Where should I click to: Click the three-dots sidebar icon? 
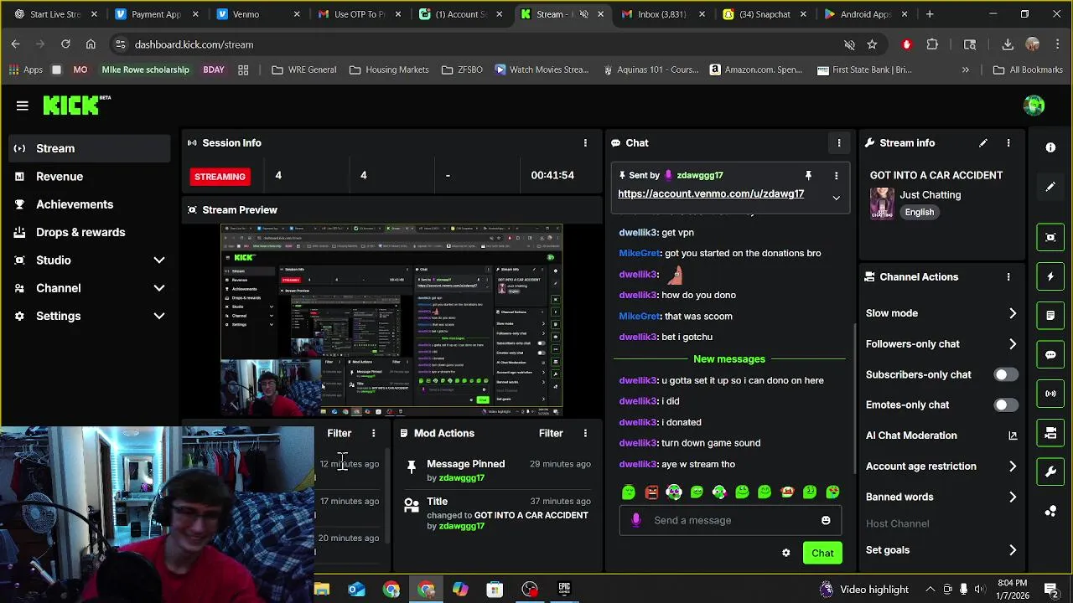1050,511
